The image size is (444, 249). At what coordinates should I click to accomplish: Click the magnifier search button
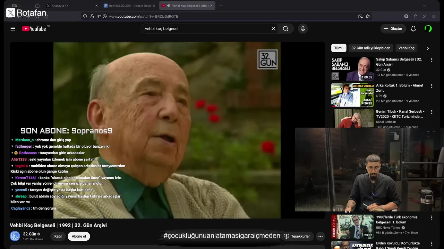[x=285, y=29]
